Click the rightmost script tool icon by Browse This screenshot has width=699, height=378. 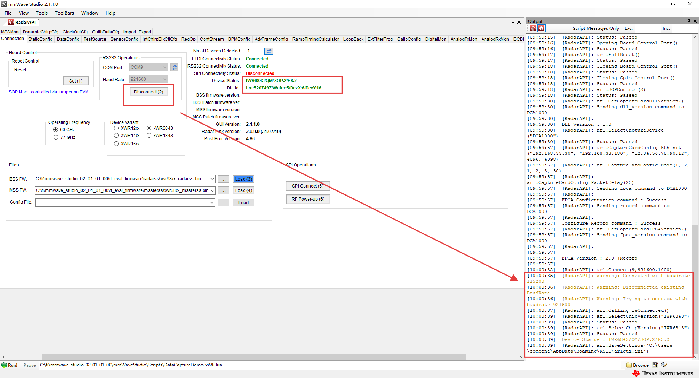click(x=664, y=365)
